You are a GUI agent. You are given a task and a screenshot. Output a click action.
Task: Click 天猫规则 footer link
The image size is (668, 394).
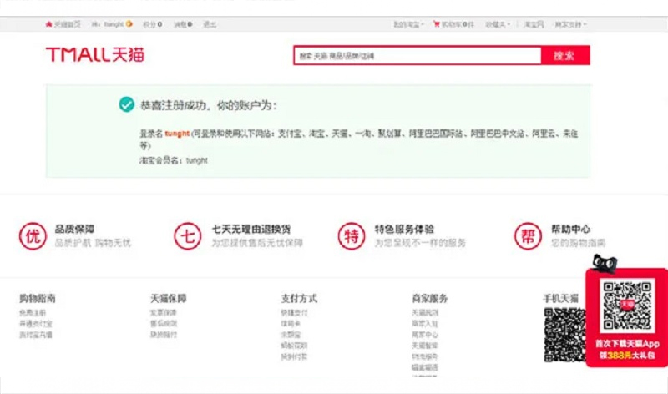point(425,313)
